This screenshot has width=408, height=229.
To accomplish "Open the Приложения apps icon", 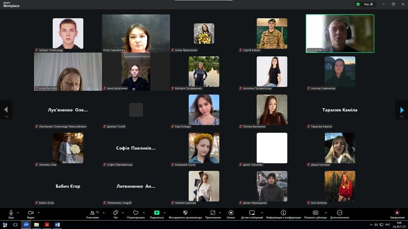I will point(213,213).
